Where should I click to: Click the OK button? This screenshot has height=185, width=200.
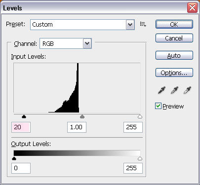click(174, 24)
